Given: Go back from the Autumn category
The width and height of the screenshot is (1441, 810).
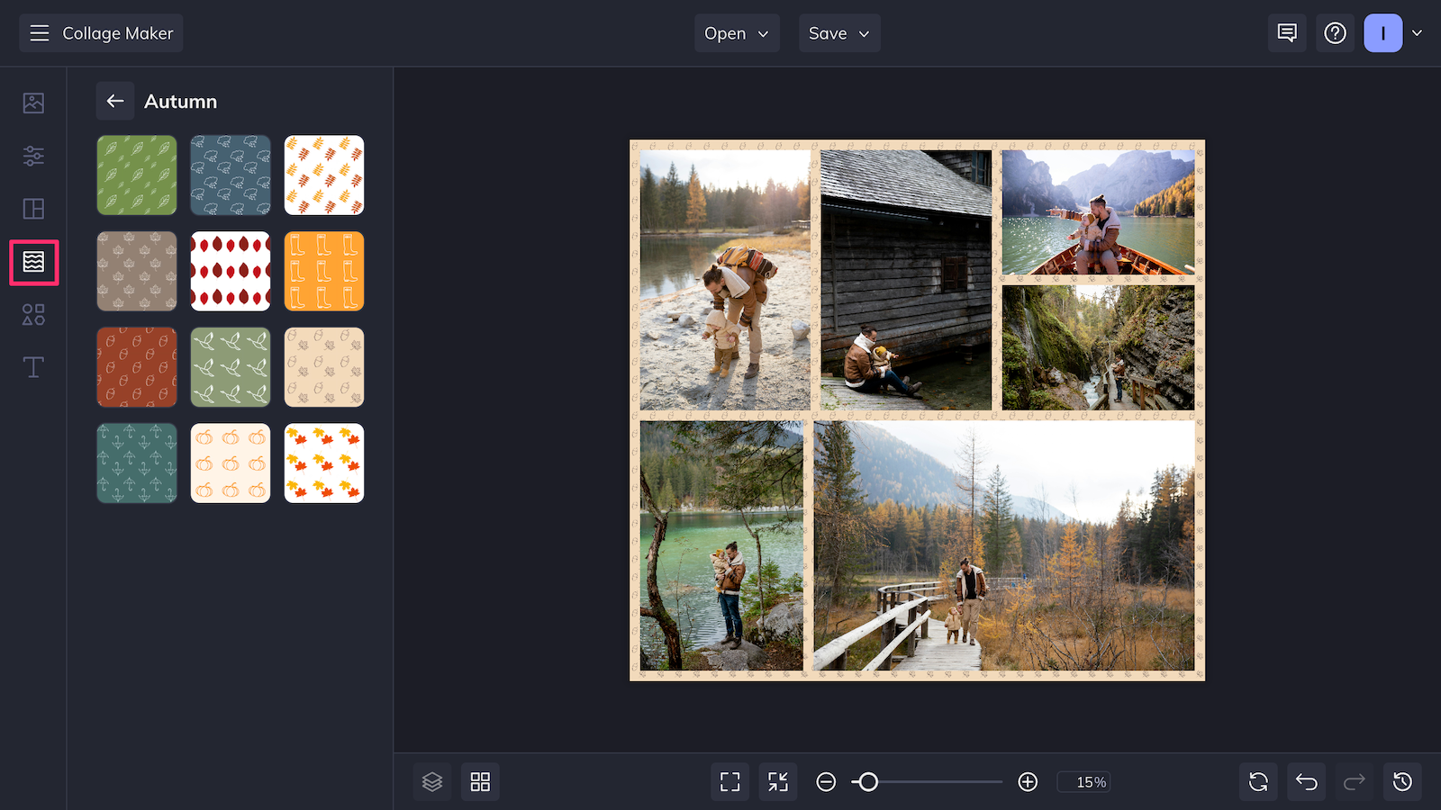Looking at the screenshot, I should click(114, 101).
